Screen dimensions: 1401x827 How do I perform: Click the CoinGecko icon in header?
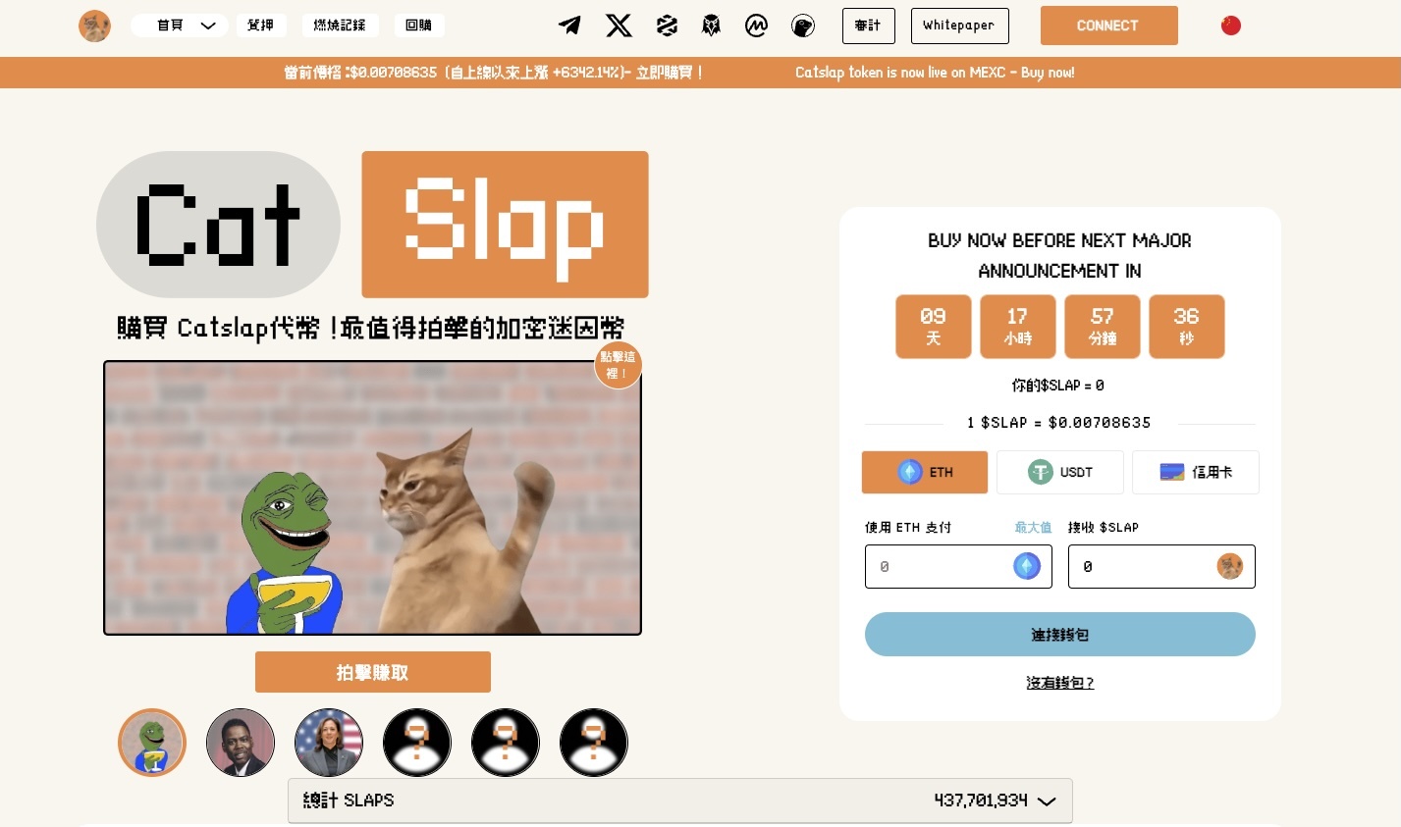click(803, 26)
